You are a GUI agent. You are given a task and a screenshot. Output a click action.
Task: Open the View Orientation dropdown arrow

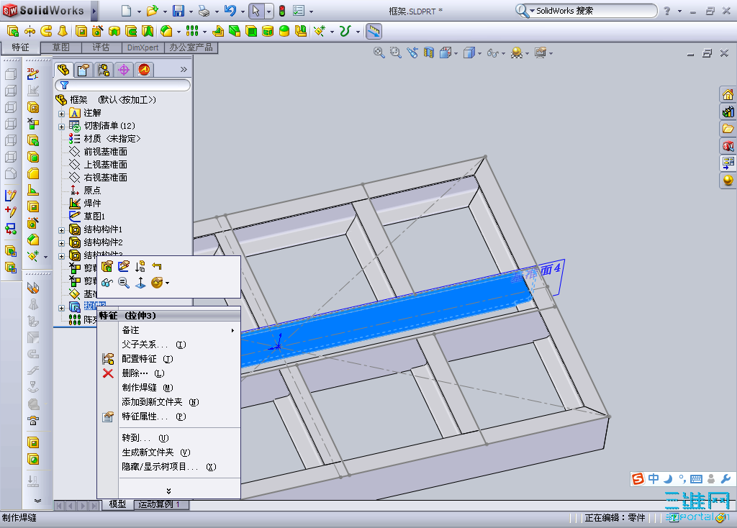coord(456,53)
